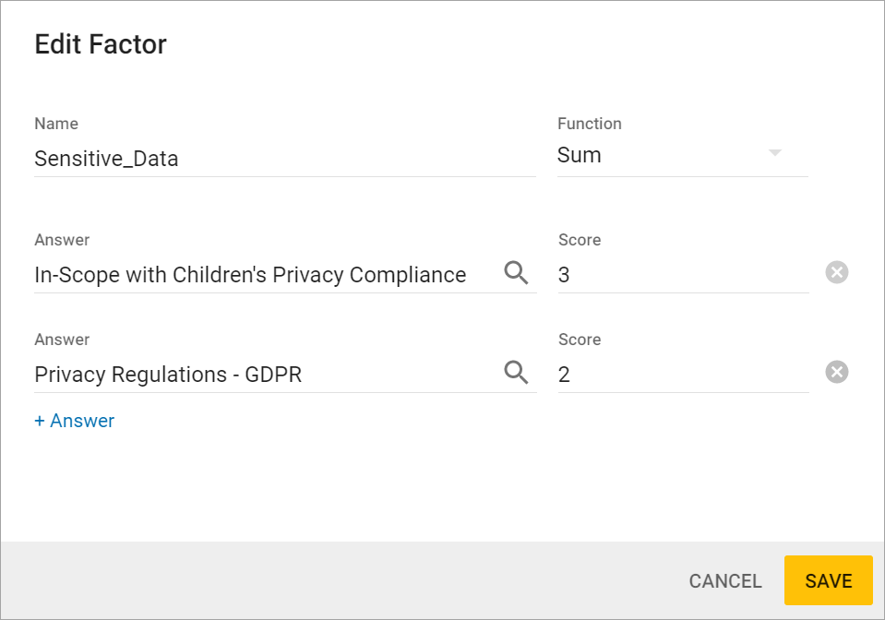The image size is (885, 620).
Task: Focus the Privacy Regulations - GDPR answer field
Action: tap(258, 375)
